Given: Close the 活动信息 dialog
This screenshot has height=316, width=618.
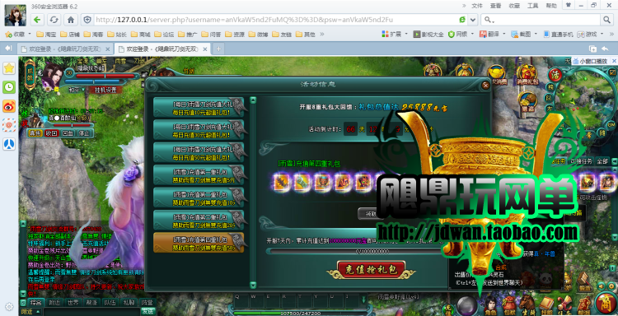Looking at the screenshot, I should [485, 85].
